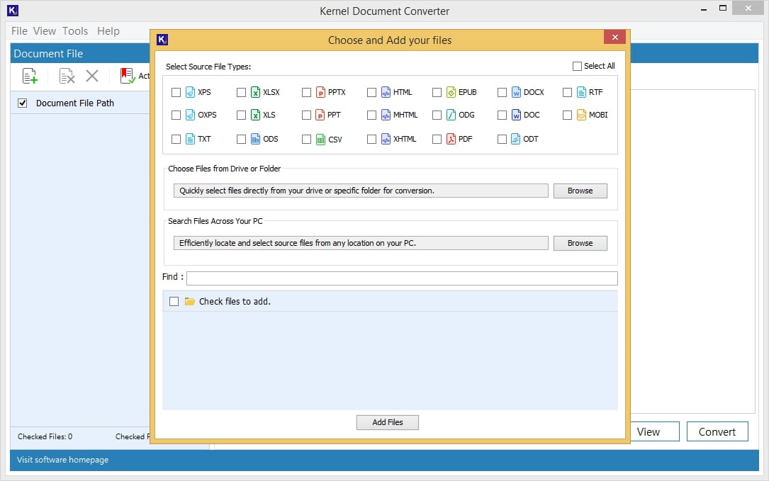Click the Convert button in main window

(x=717, y=431)
